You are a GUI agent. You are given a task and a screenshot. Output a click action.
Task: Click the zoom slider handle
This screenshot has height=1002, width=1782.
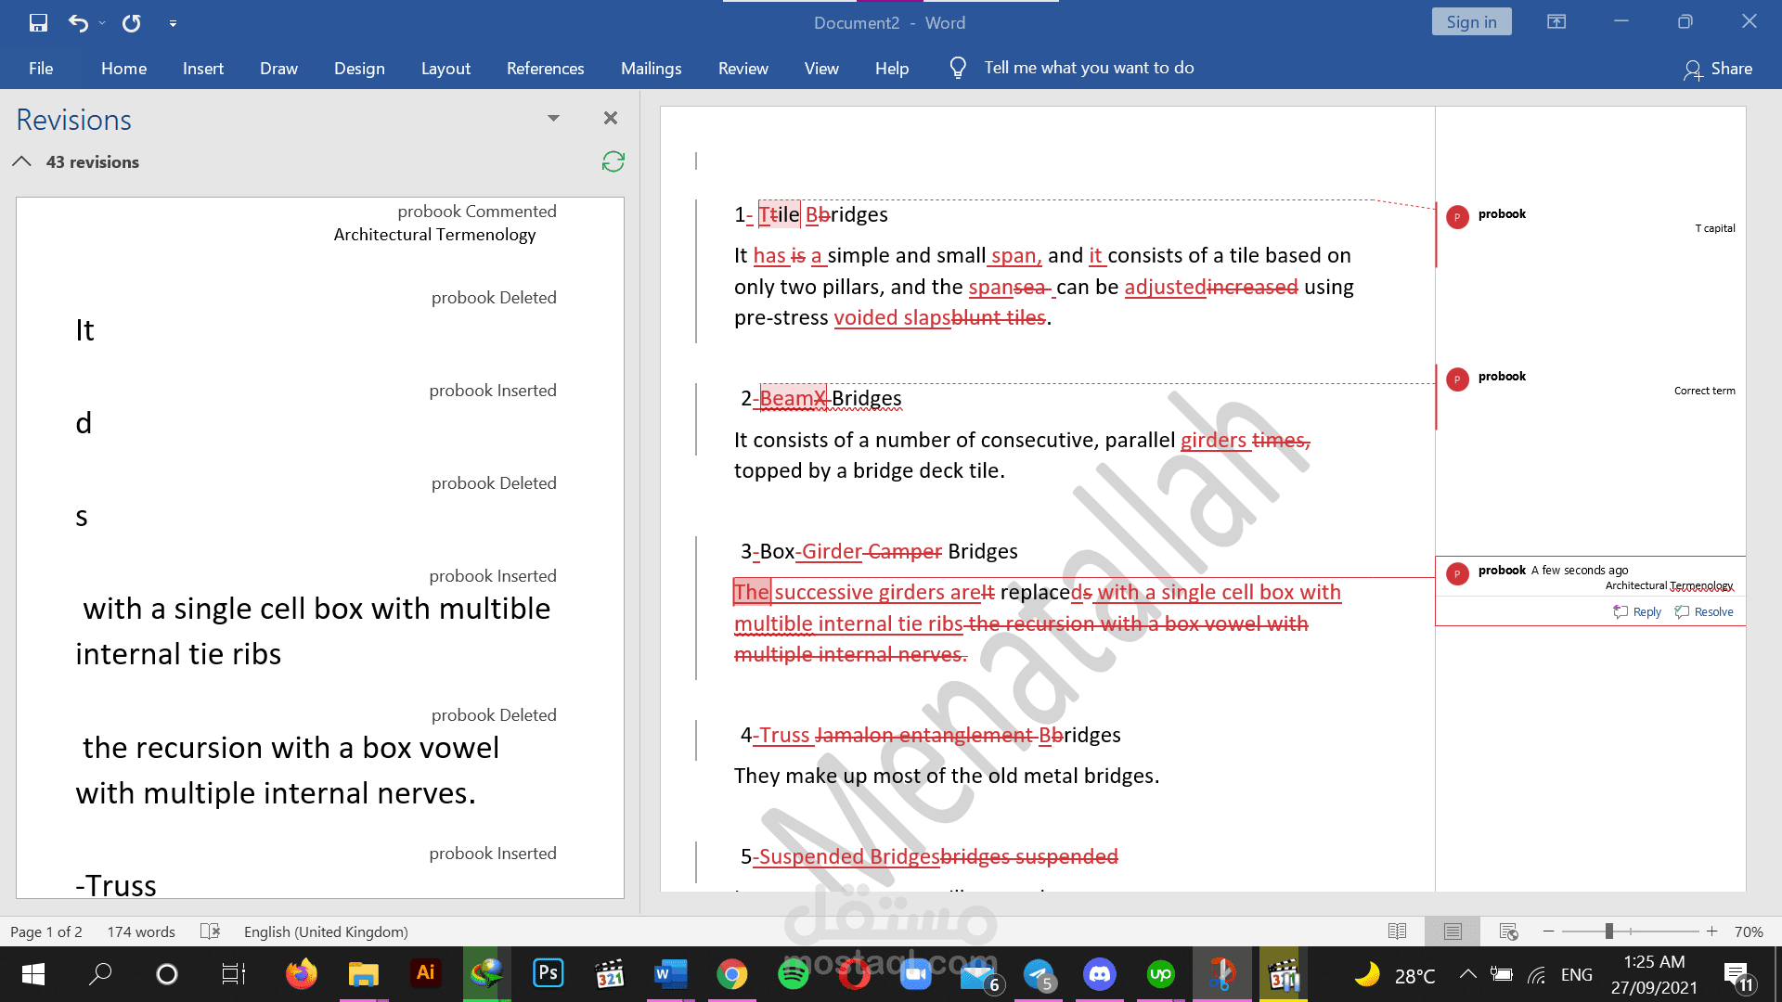pyautogui.click(x=1608, y=931)
